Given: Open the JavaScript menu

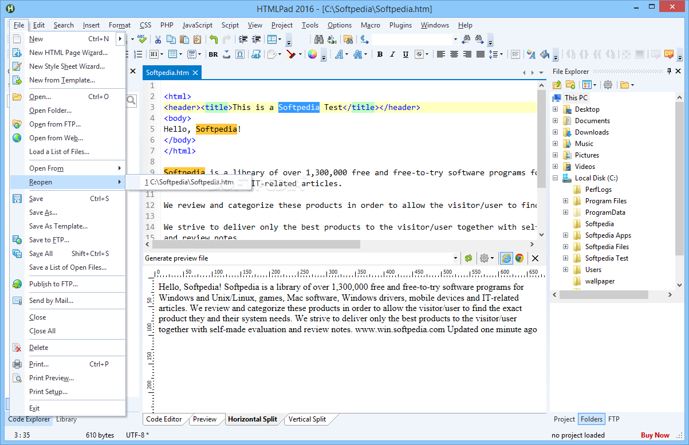Looking at the screenshot, I should click(x=197, y=25).
